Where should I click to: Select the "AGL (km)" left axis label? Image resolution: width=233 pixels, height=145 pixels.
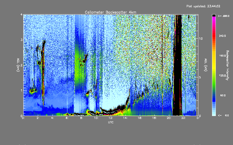click(18, 65)
